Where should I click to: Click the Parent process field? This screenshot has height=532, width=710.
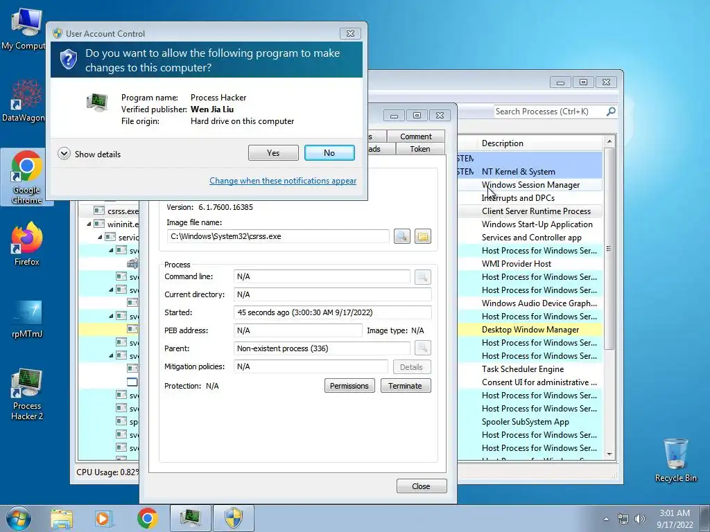pyautogui.click(x=322, y=348)
